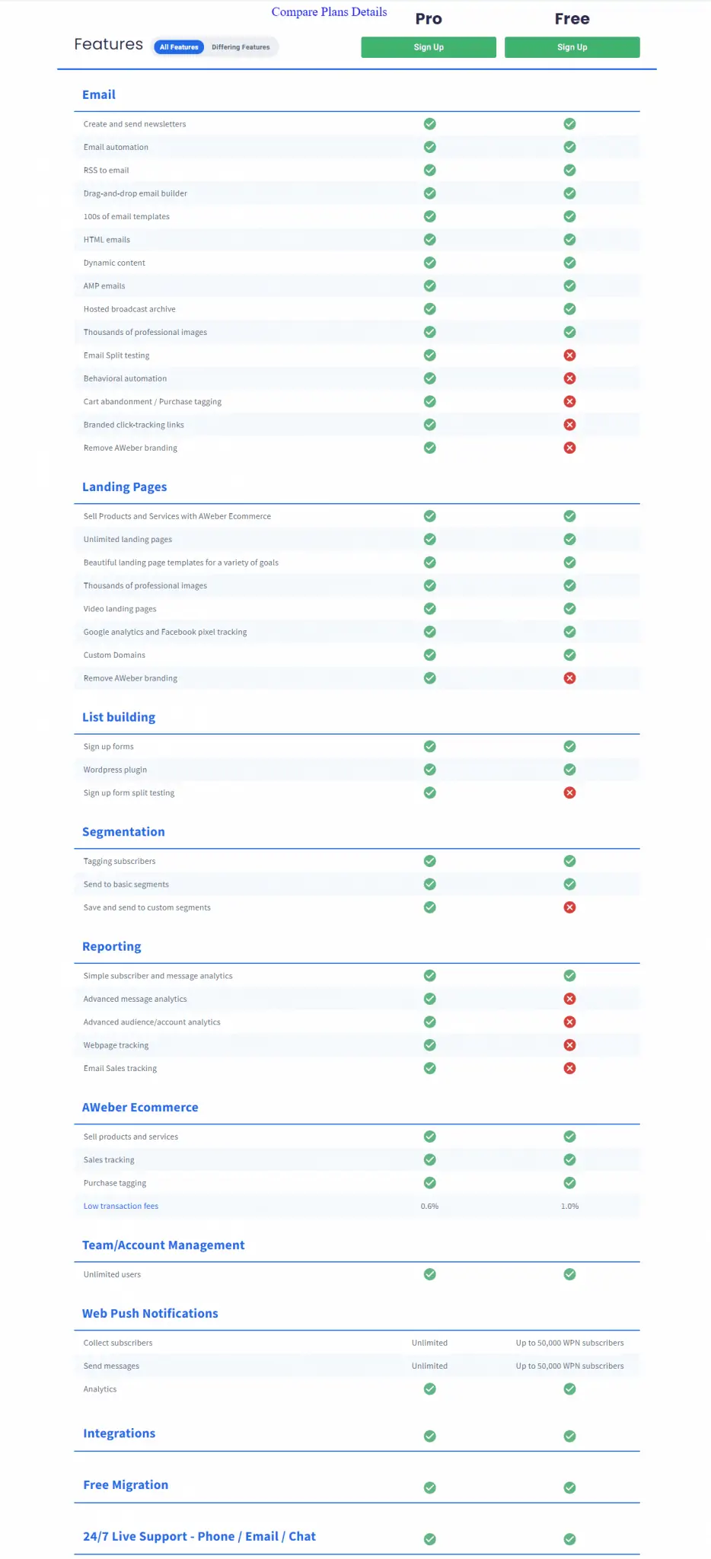Click the Pro plan Sign Up button
This screenshot has height=1559, width=711.
point(429,47)
